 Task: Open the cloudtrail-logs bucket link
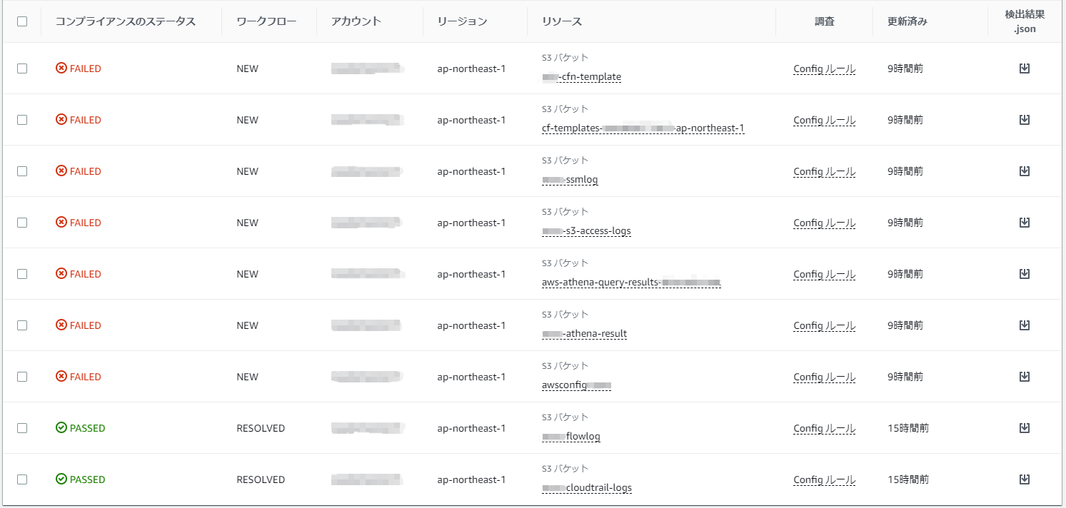coord(587,488)
